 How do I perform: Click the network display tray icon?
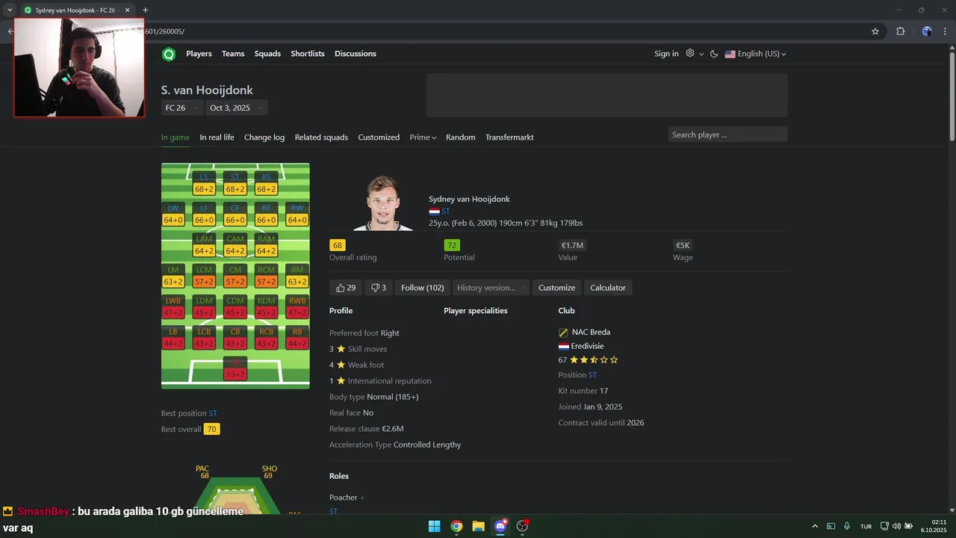pos(884,526)
